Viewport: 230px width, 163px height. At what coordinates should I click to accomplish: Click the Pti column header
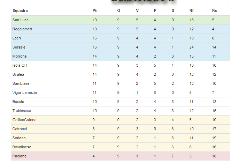pos(95,10)
